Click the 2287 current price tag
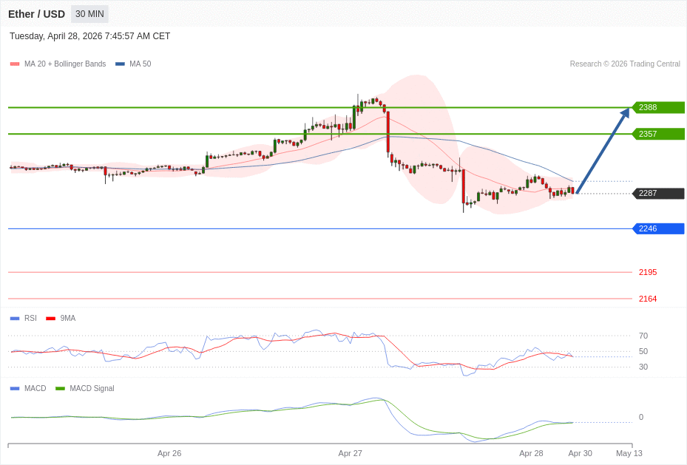 click(658, 194)
